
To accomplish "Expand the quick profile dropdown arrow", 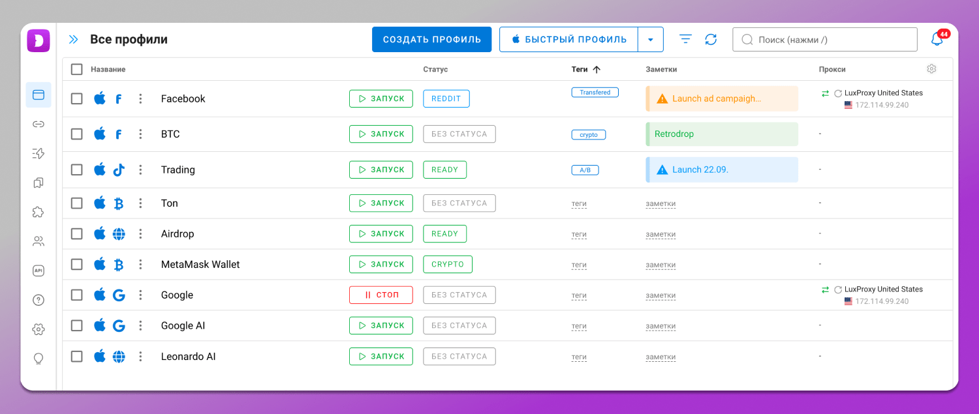I will (650, 40).
